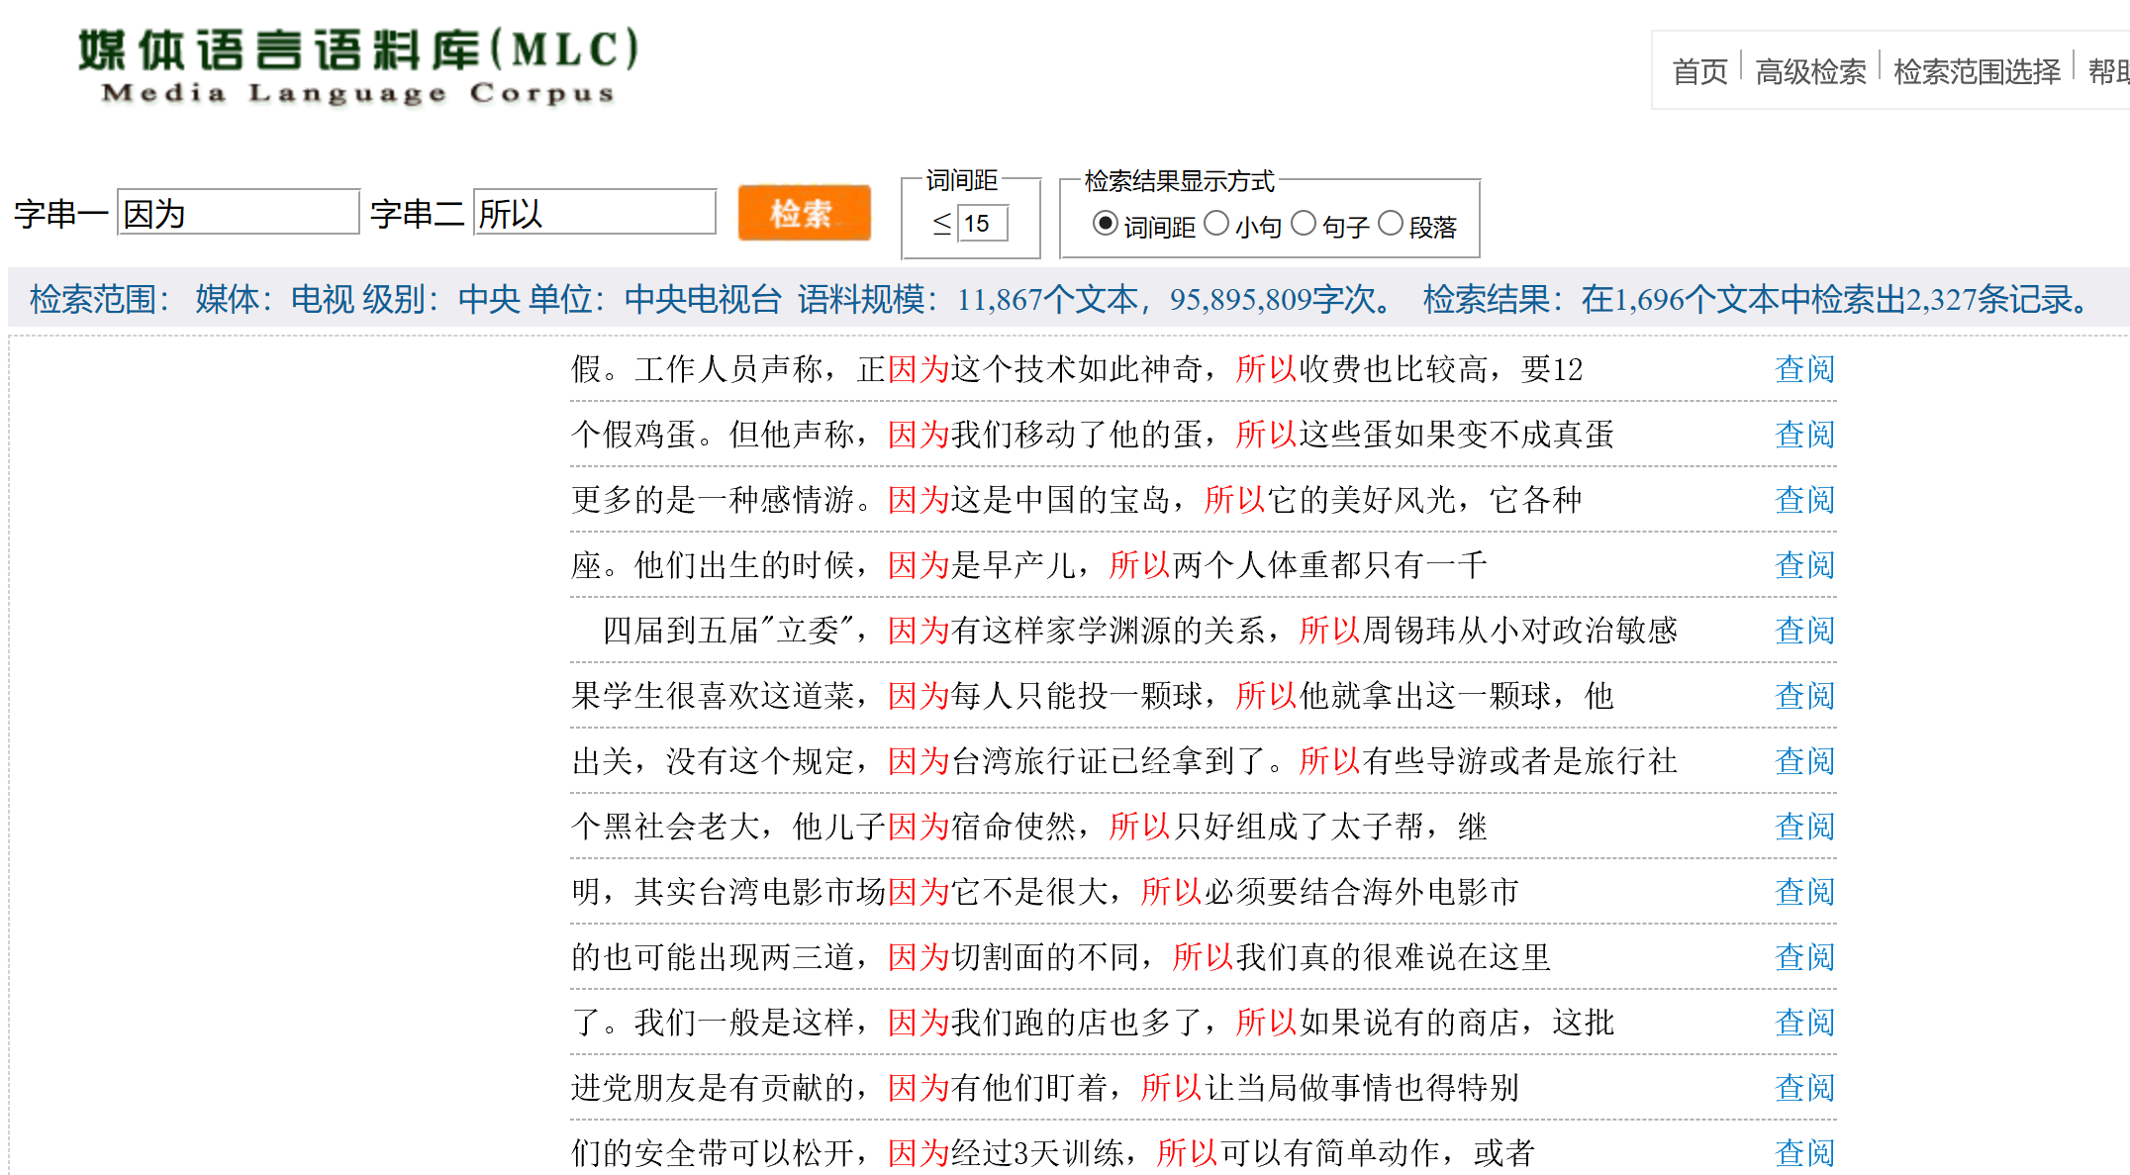Viewport: 2130px width, 1175px height.
Task: Open 查阅 link for the 假鸡蛋 result
Action: [x=1804, y=435]
